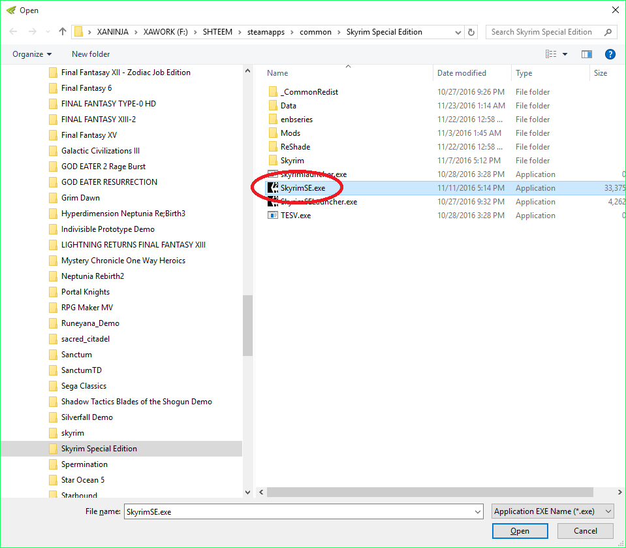The image size is (626, 548).
Task: Click the Search Skyrim Special Edition field
Action: point(542,32)
